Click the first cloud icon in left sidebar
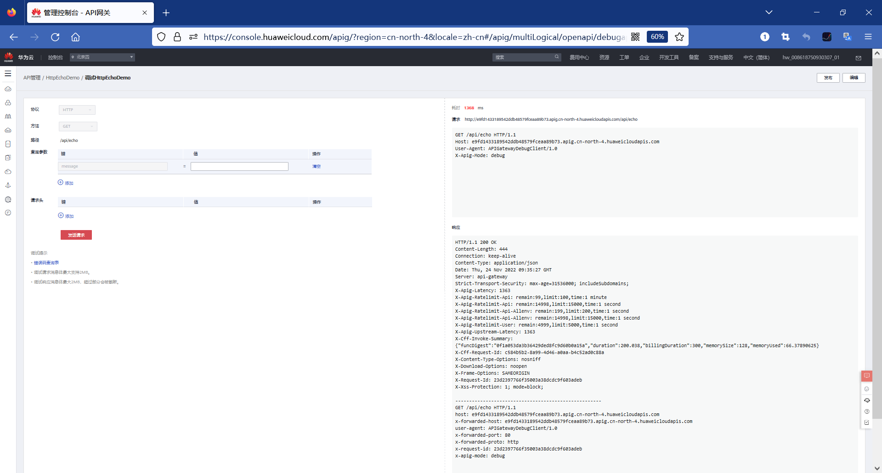882x473 pixels. tap(8, 89)
